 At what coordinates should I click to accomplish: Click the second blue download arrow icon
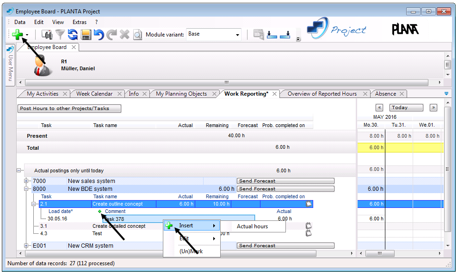[x=285, y=35]
